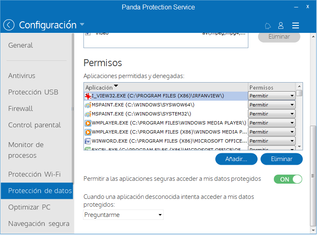Expand the Configuración title dropdown arrow
The image size is (317, 235).
point(82,25)
